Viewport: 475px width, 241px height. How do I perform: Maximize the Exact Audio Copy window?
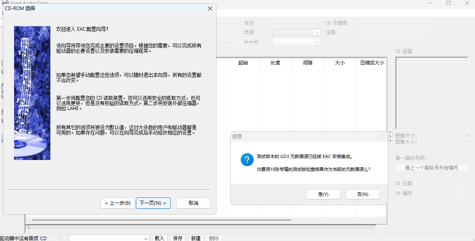[x=448, y=3]
